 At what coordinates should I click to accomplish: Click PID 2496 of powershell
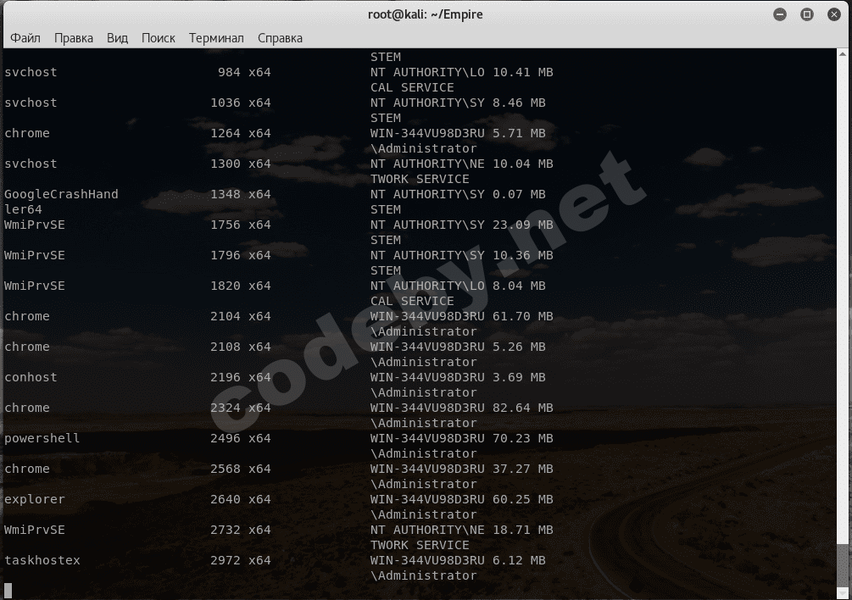(225, 438)
